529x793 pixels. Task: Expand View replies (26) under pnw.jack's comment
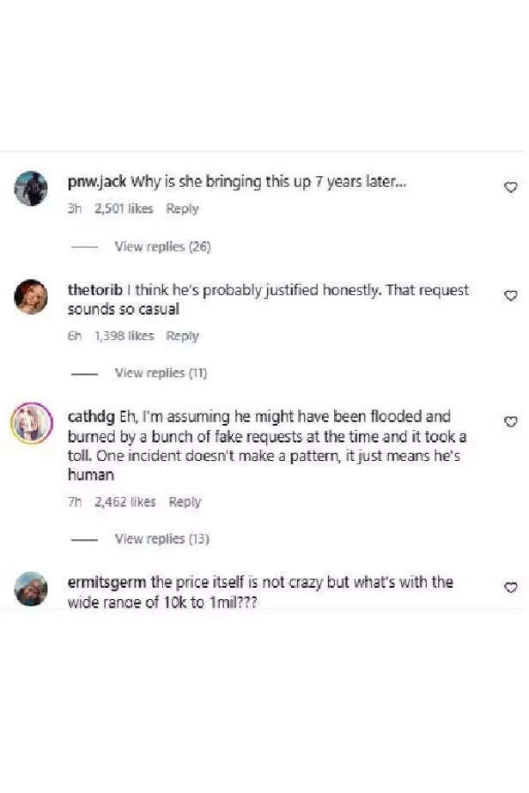click(x=162, y=246)
